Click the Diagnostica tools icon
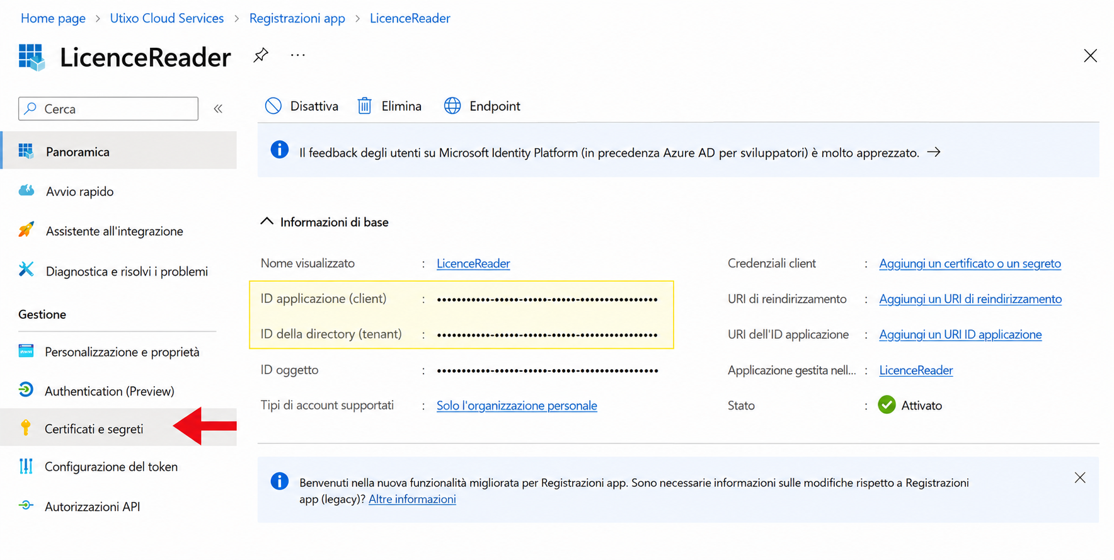Screen dimensions: 1114x560 [x=26, y=270]
